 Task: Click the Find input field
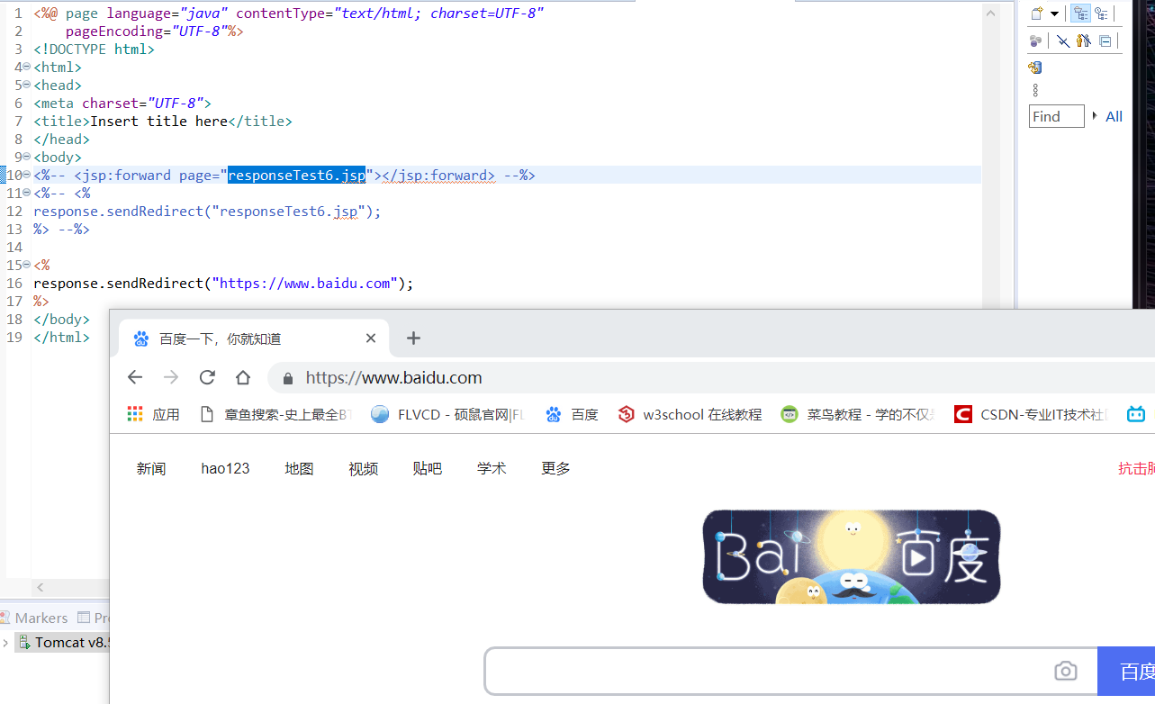[1057, 116]
